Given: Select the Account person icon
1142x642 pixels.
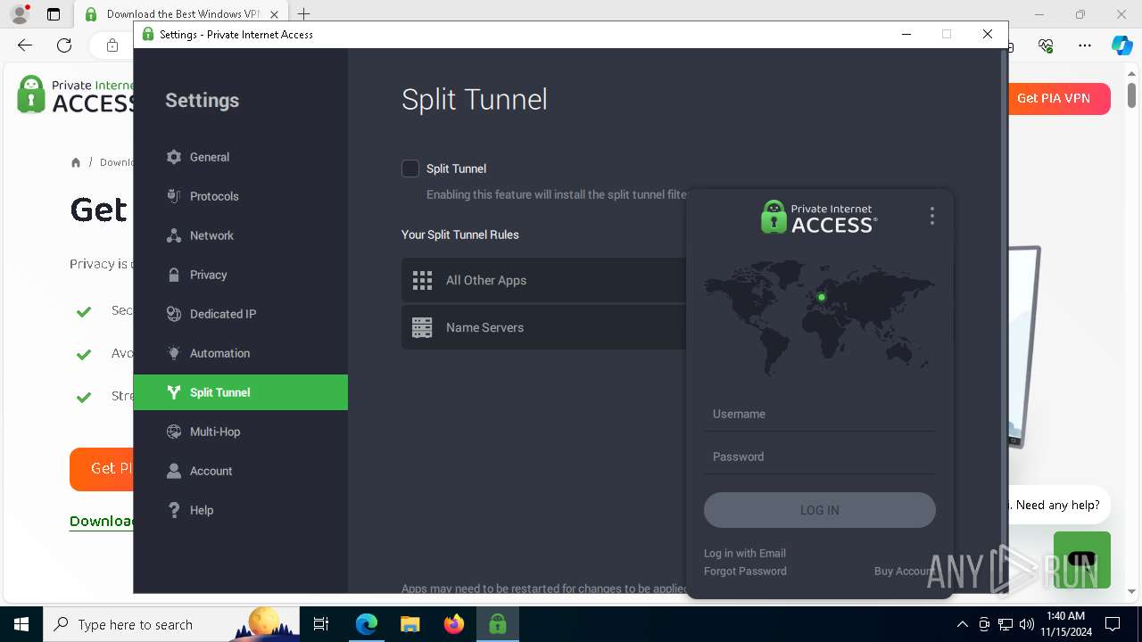Looking at the screenshot, I should pos(174,471).
